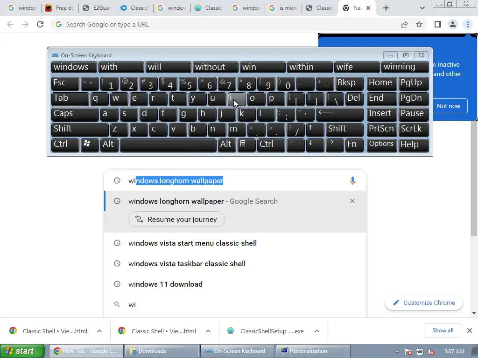Select 'windows vista start menu classic shell' suggestion
Image resolution: width=478 pixels, height=358 pixels.
click(235, 243)
